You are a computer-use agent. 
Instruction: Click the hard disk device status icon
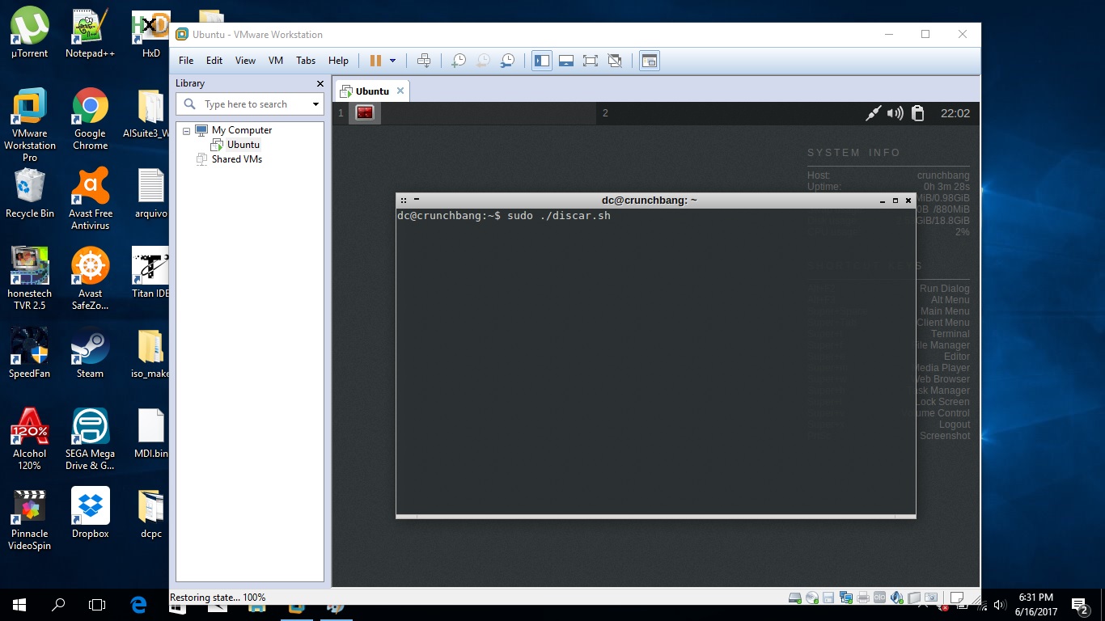click(x=795, y=598)
